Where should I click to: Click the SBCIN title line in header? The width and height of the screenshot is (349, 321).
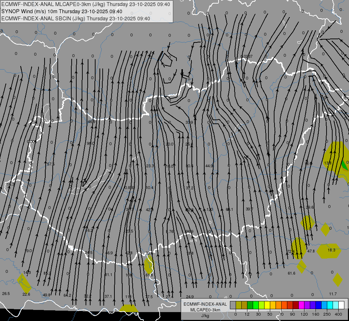point(76,19)
